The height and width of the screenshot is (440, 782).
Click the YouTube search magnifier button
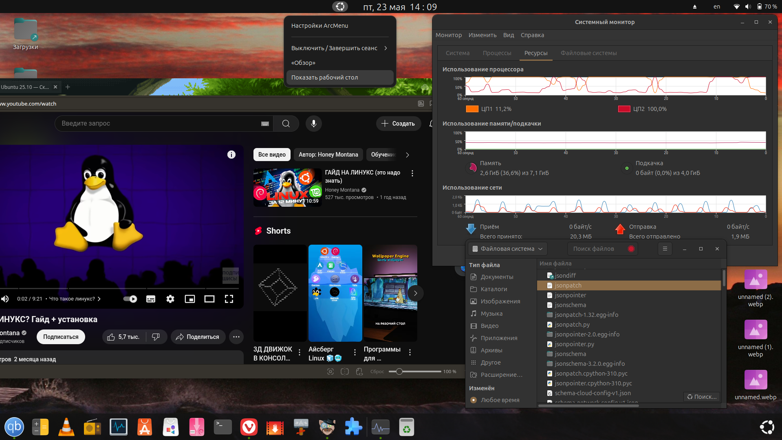[286, 124]
